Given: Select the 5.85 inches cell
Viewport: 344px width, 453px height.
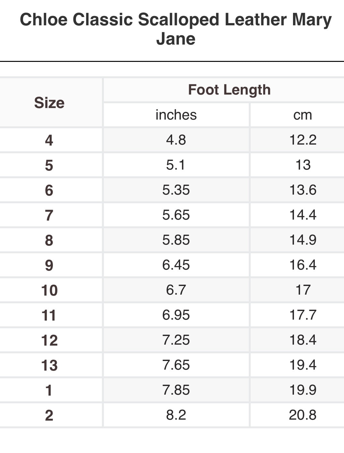Looking at the screenshot, I should pos(176,240).
